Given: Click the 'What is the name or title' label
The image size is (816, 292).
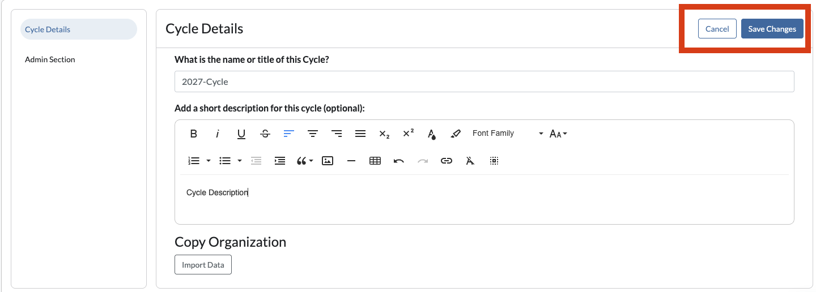Looking at the screenshot, I should (x=252, y=59).
